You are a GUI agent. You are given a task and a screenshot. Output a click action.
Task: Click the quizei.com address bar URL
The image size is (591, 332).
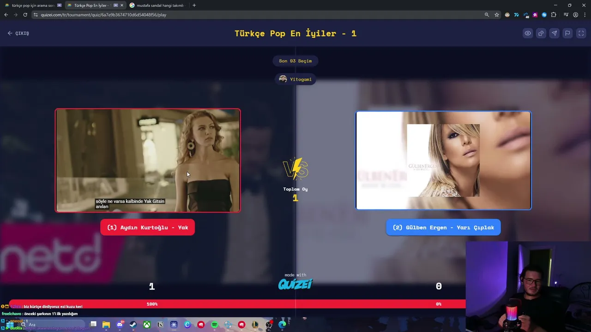coord(103,15)
